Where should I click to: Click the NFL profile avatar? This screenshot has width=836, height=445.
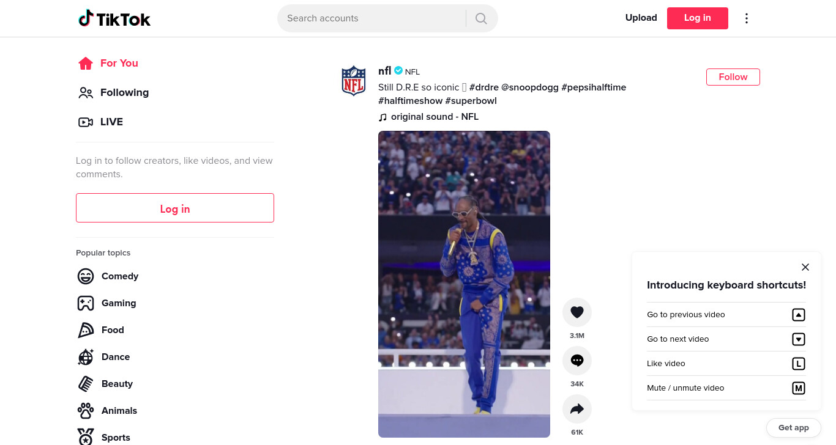(354, 80)
